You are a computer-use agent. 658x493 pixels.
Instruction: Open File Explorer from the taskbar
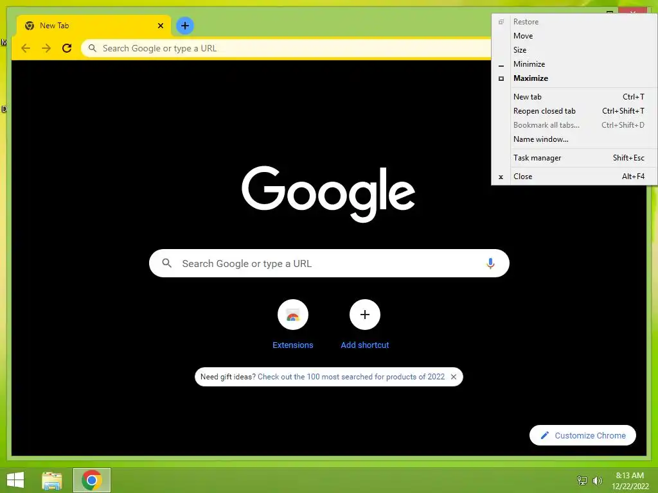click(x=52, y=480)
